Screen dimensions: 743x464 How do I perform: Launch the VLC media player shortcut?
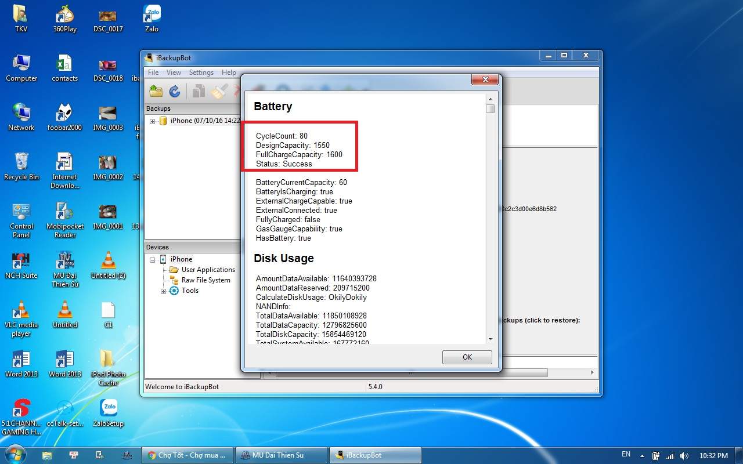[x=21, y=319]
